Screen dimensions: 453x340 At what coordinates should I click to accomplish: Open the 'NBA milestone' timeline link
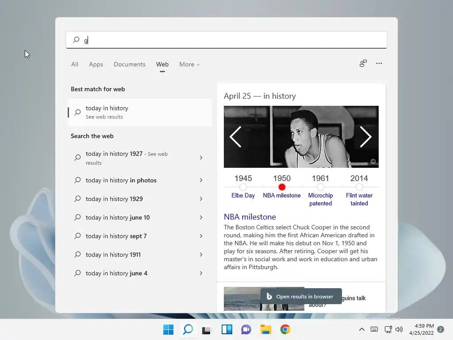pyautogui.click(x=282, y=195)
